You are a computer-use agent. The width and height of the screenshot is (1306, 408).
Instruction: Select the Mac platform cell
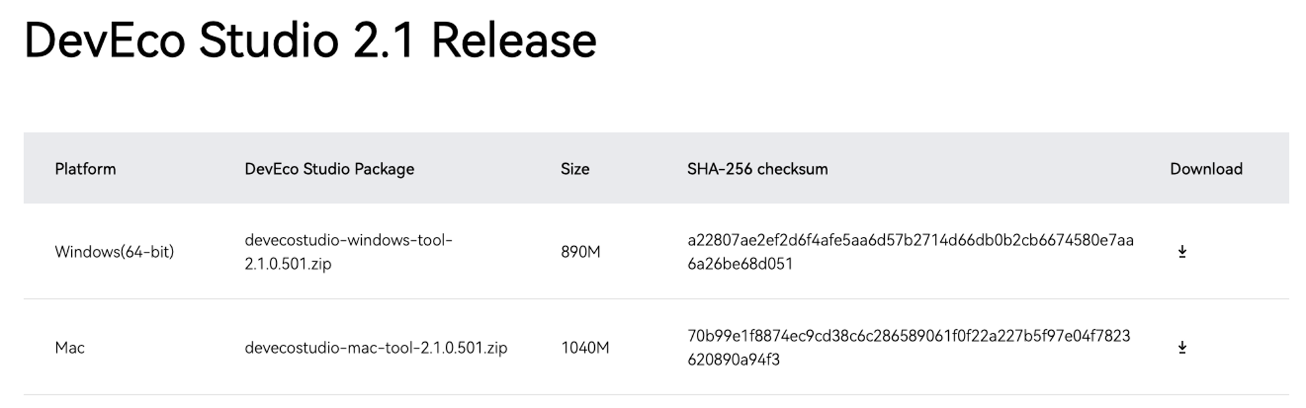[x=70, y=348]
